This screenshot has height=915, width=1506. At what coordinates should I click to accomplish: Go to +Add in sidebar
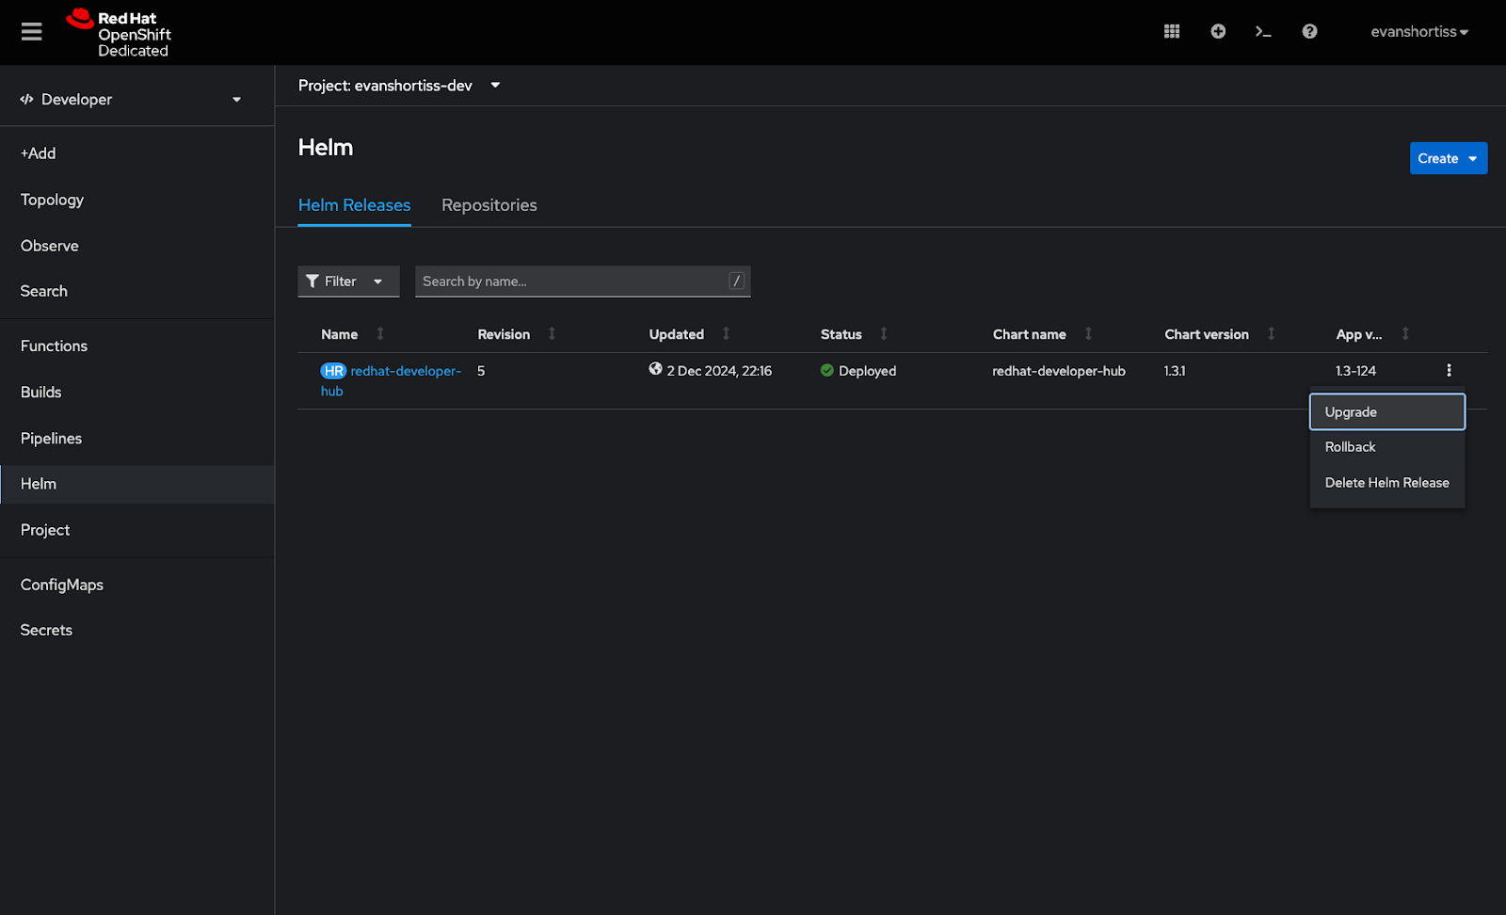tap(137, 153)
